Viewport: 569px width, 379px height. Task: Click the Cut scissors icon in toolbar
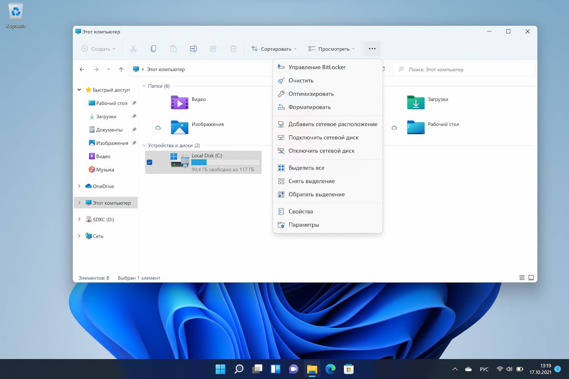134,49
